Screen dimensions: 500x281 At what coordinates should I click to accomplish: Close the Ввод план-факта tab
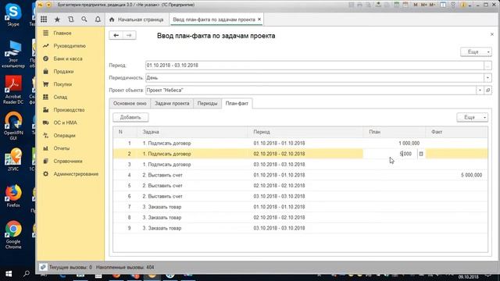(259, 20)
